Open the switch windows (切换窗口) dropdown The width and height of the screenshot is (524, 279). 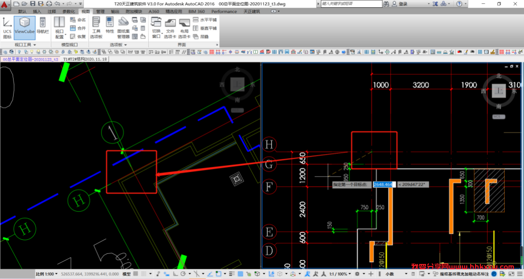point(156,28)
